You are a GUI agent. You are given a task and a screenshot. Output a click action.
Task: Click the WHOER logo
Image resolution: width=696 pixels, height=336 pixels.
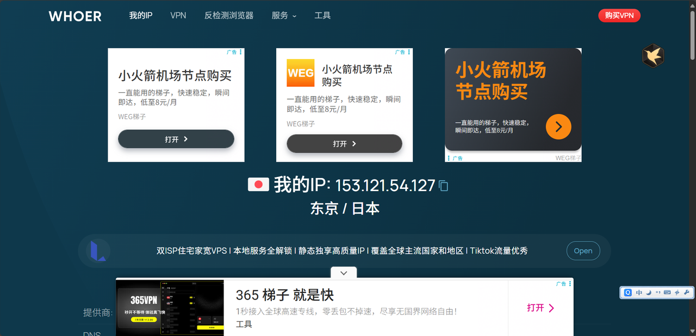75,16
